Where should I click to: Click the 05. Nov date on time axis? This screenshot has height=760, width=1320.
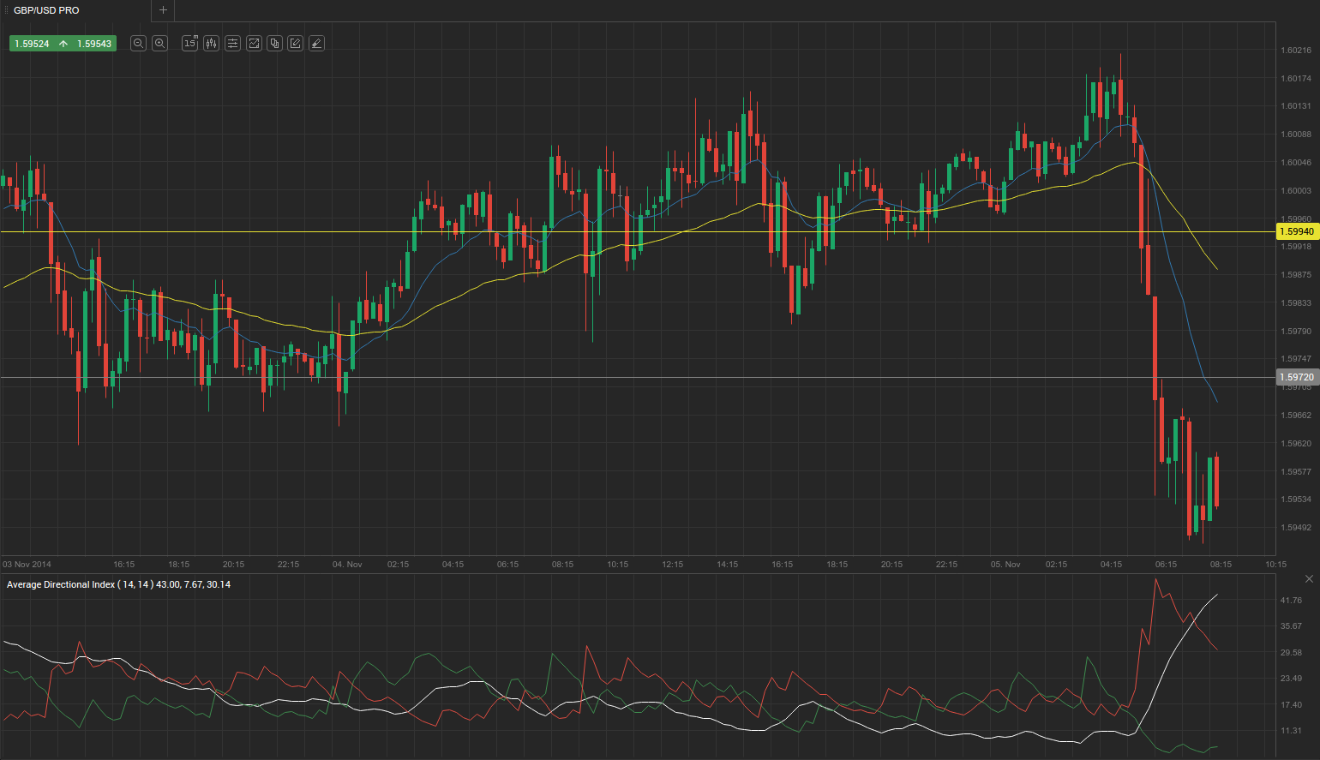click(x=1005, y=565)
